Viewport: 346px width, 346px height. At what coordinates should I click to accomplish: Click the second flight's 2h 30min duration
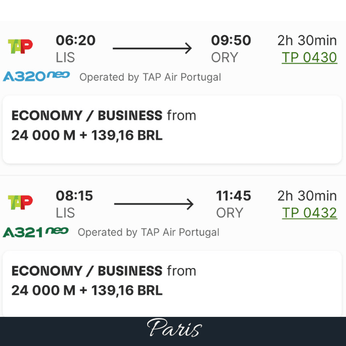pos(307,196)
